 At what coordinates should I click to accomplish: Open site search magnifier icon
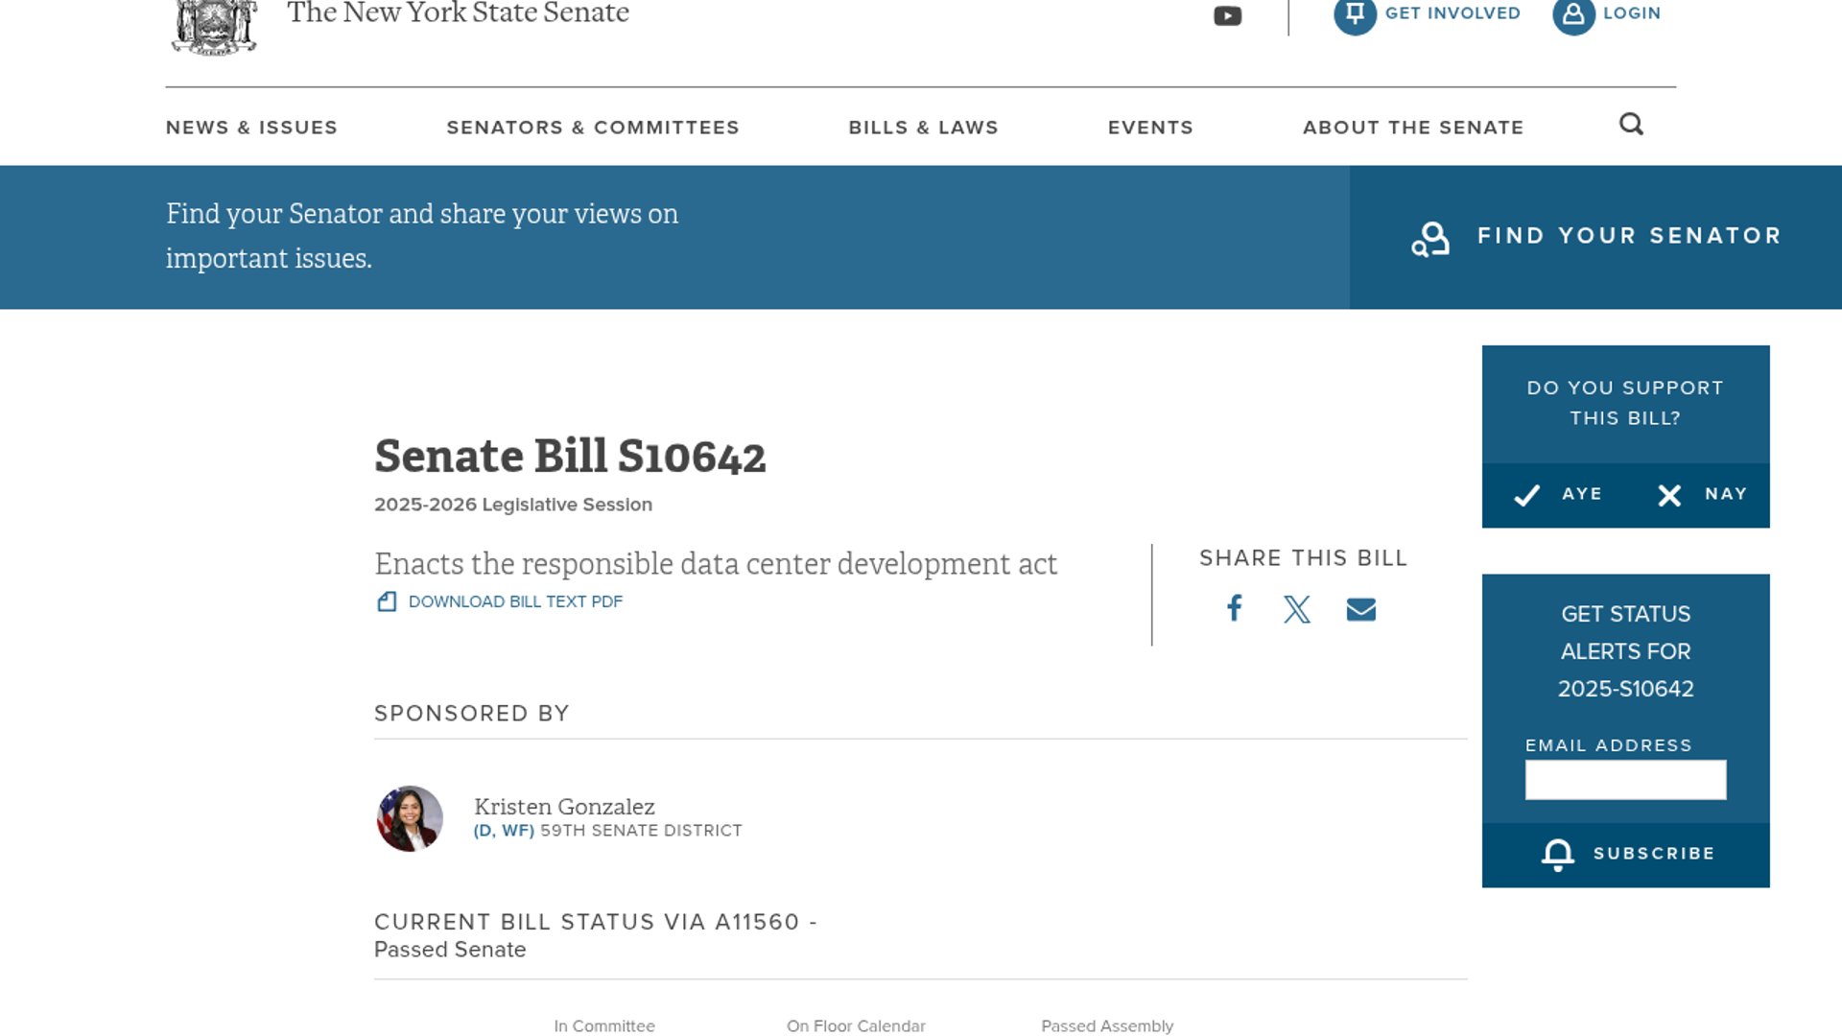pyautogui.click(x=1631, y=125)
